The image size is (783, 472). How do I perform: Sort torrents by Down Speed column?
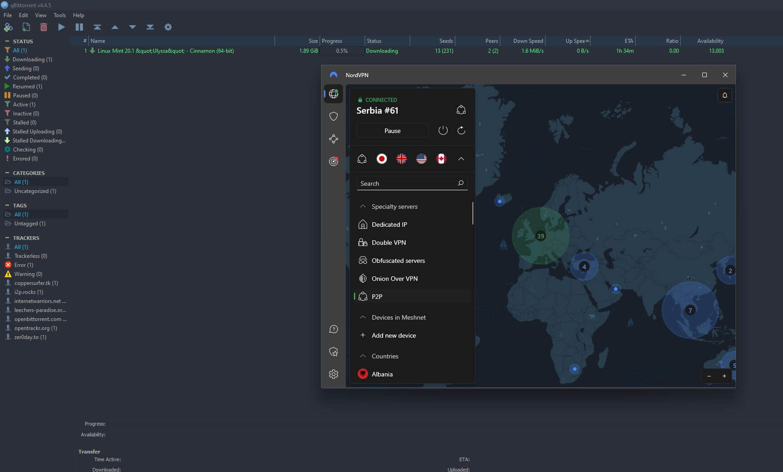click(523, 41)
